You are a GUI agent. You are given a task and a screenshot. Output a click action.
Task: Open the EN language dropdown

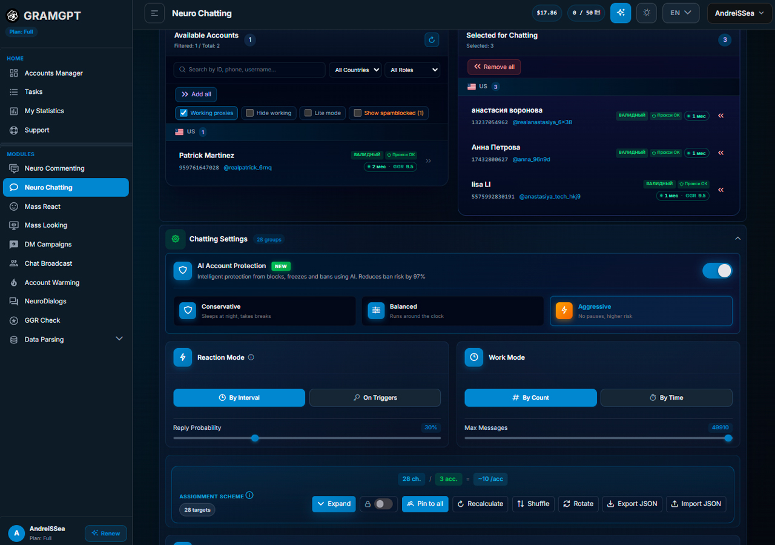pos(681,13)
